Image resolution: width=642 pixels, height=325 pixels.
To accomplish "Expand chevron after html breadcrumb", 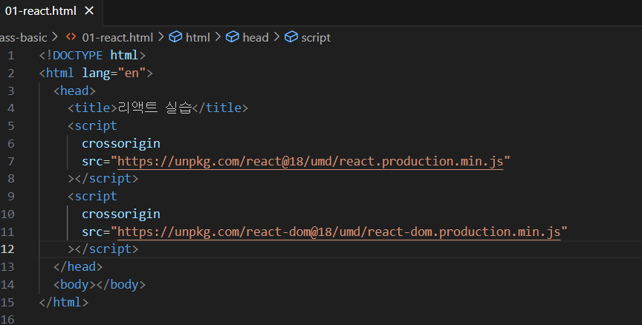I will 218,37.
